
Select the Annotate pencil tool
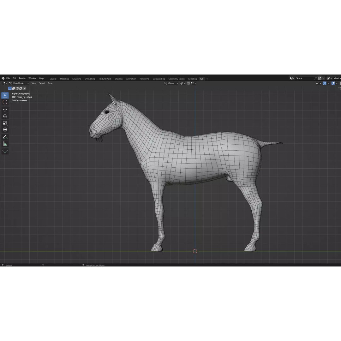(5, 137)
